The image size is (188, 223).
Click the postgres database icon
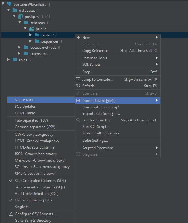pyautogui.click(x=20, y=17)
